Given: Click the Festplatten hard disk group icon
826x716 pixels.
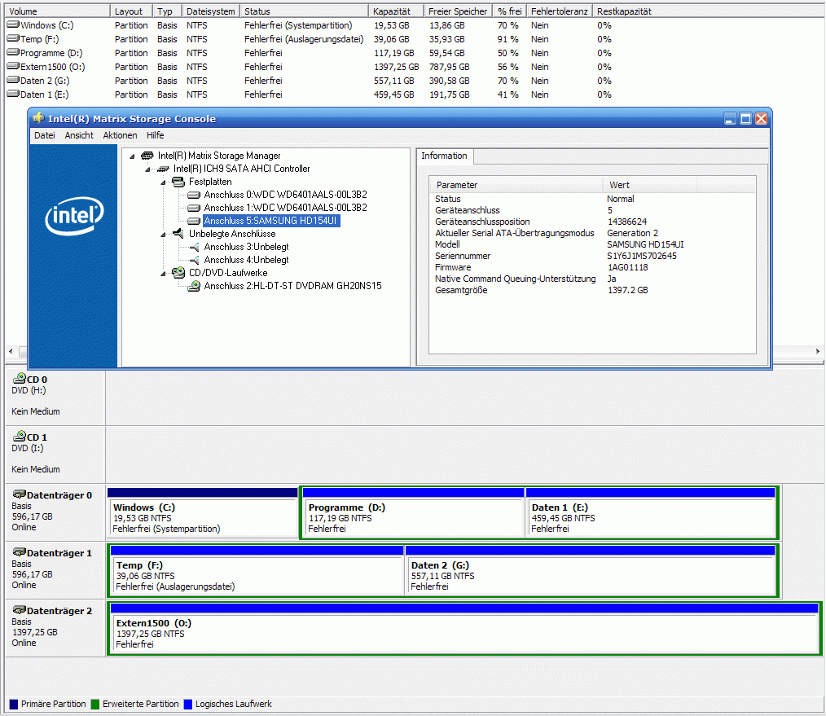Looking at the screenshot, I should click(178, 182).
